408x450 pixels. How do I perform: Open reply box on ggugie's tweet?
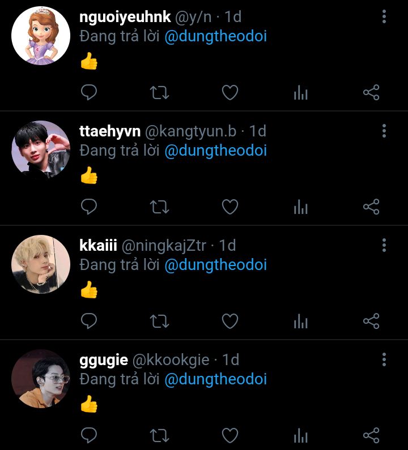[89, 435]
